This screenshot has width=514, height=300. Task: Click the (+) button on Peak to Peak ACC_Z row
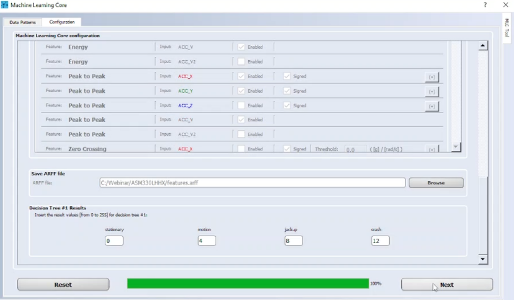[x=432, y=106]
